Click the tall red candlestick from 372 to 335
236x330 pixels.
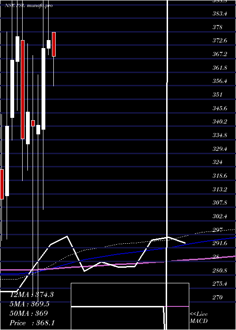23,90
